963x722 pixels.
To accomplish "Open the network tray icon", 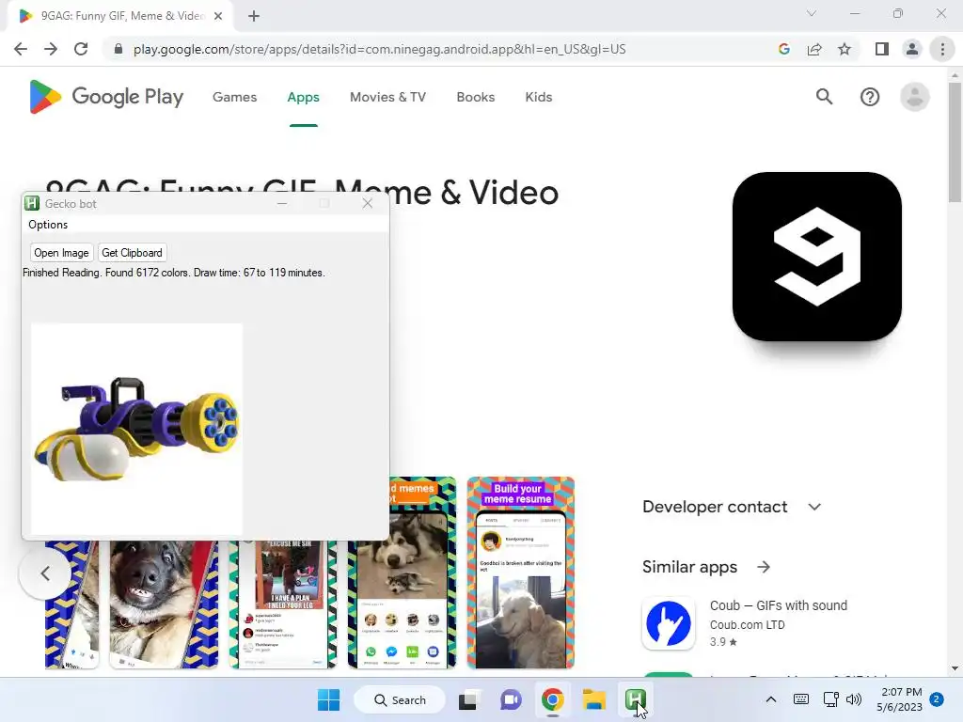I will tap(831, 699).
